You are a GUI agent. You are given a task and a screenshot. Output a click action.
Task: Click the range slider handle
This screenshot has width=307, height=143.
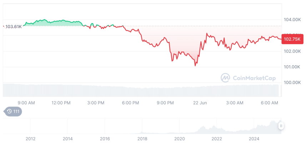pyautogui.click(x=281, y=126)
